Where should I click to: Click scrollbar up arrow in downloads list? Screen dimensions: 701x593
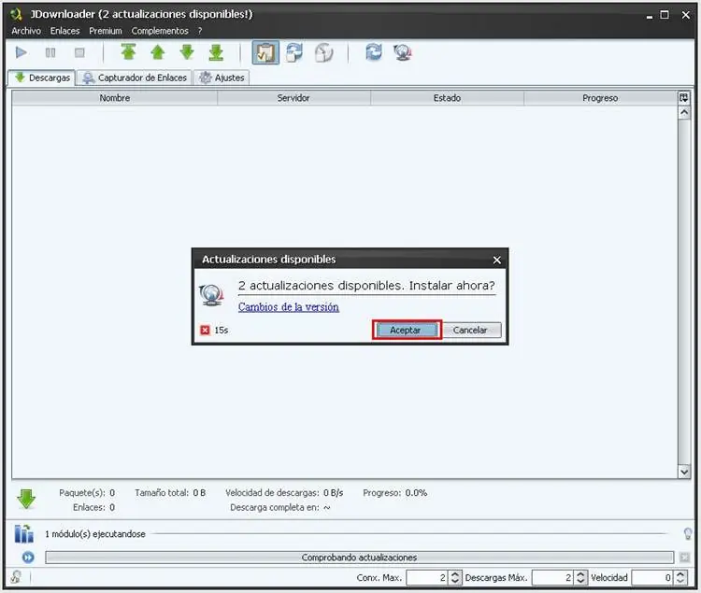(x=684, y=112)
